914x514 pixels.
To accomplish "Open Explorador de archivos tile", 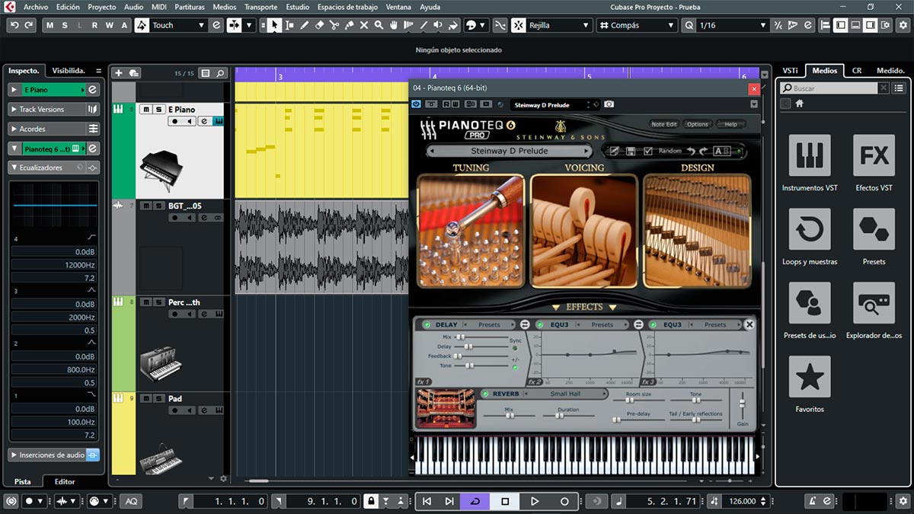I will tap(874, 303).
